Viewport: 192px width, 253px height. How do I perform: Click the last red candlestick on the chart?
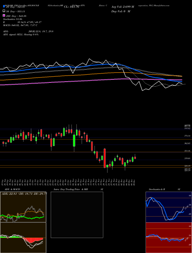(x=135, y=158)
